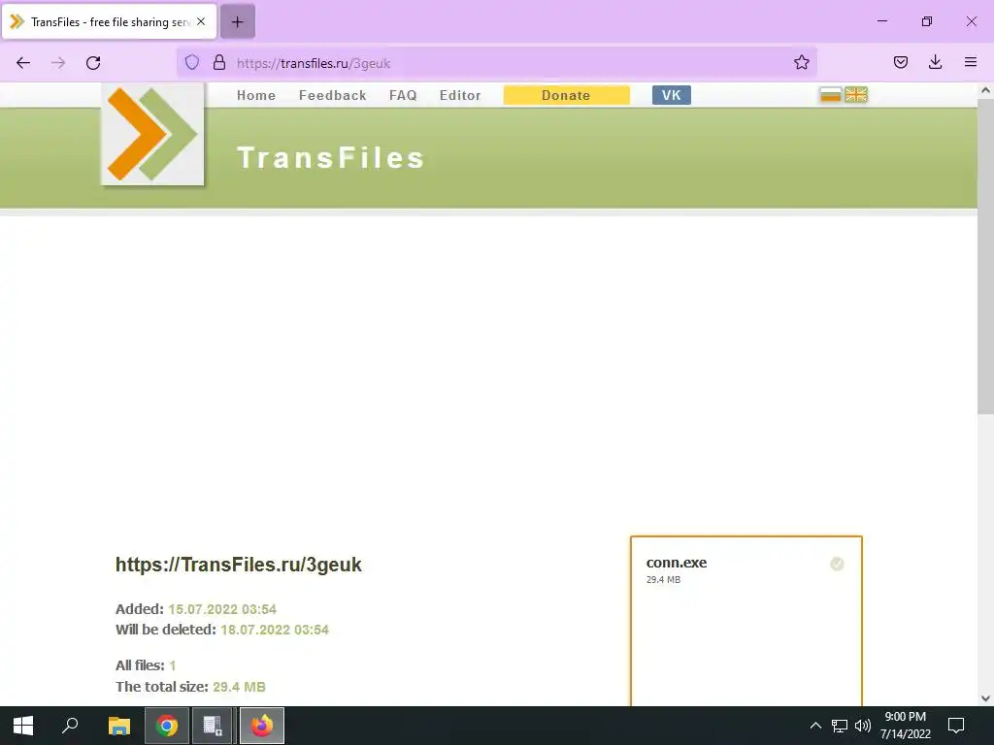The width and height of the screenshot is (994, 745).
Task: Click the added date 15.07.2022 03:54
Action: (x=222, y=609)
